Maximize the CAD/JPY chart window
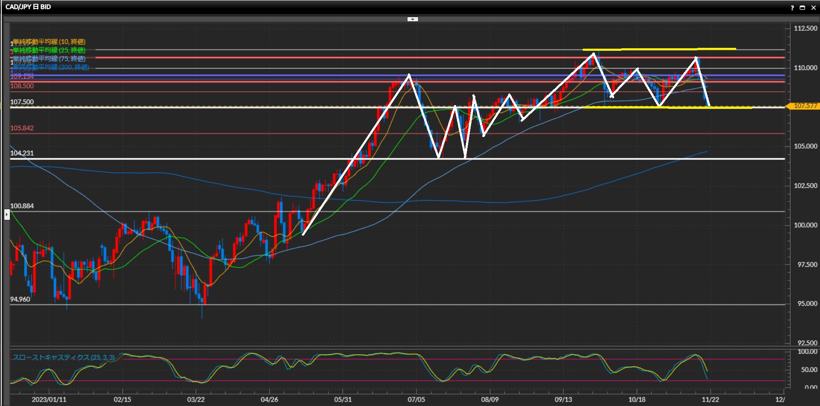The width and height of the screenshot is (820, 406). pyautogui.click(x=802, y=8)
